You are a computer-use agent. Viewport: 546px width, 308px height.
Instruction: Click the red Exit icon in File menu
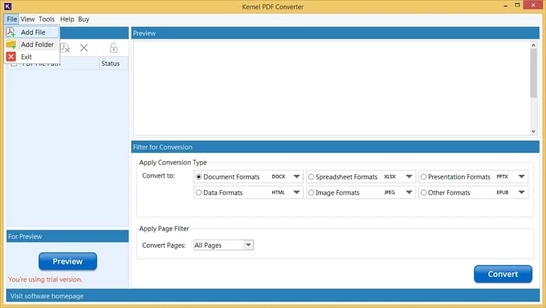tap(11, 56)
